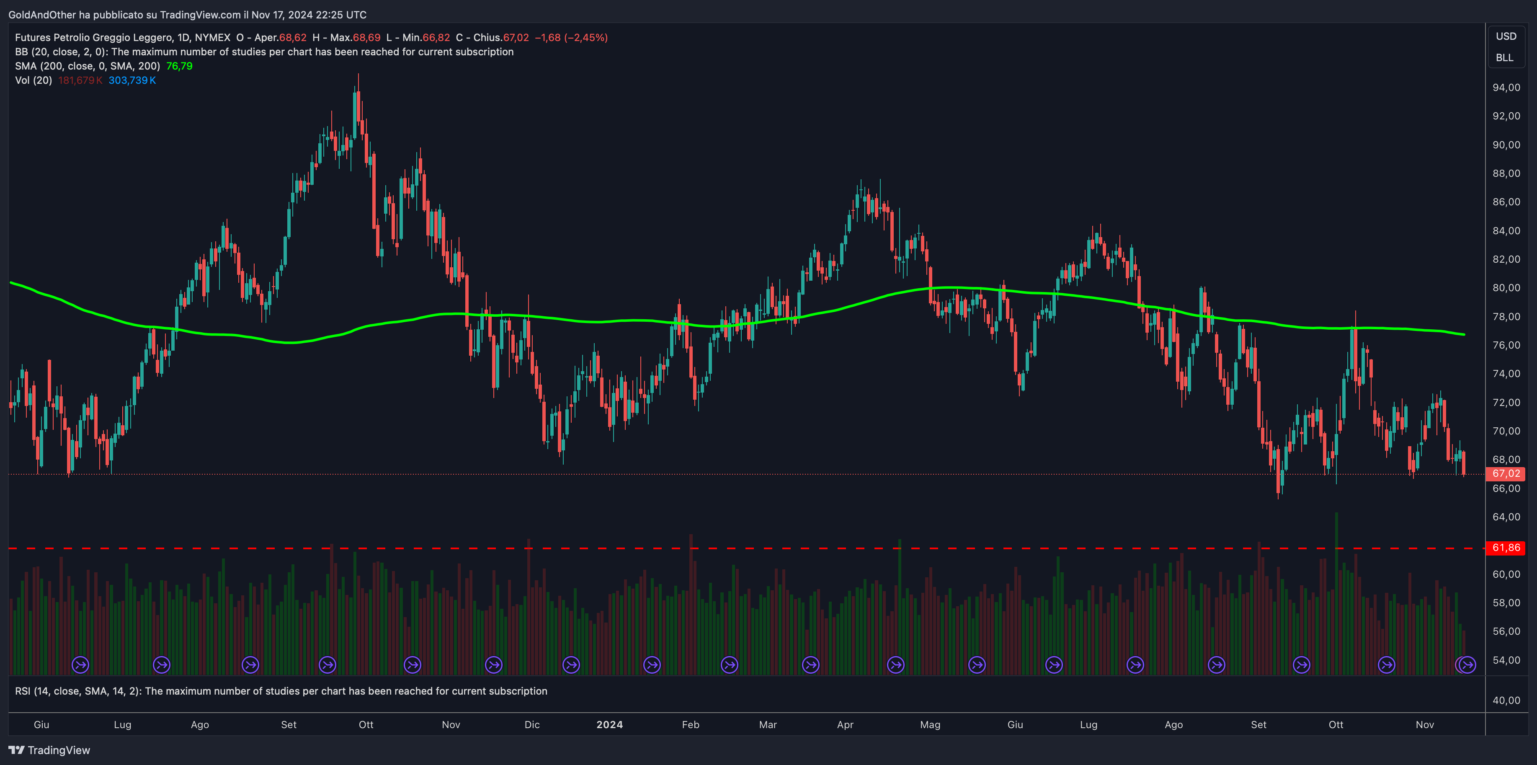Click contract roll marker between Ago and Set 2023
Image resolution: width=1537 pixels, height=765 pixels.
point(250,664)
